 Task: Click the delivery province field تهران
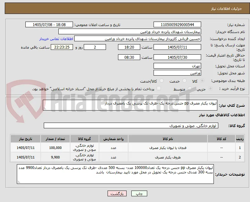pos(177,66)
